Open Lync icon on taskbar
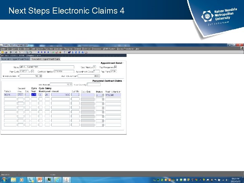Screen dimensions: 244x183 click(x=31, y=180)
